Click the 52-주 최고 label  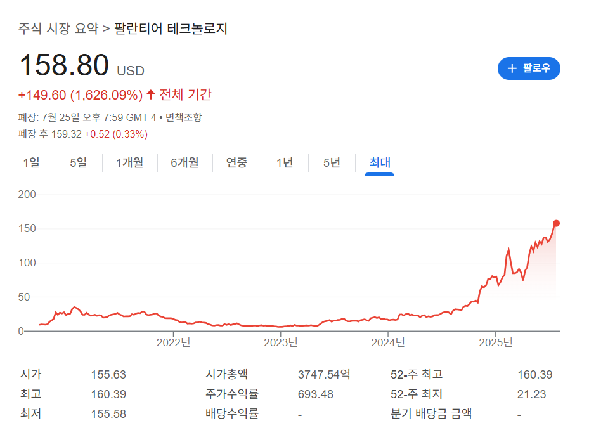pos(417,374)
